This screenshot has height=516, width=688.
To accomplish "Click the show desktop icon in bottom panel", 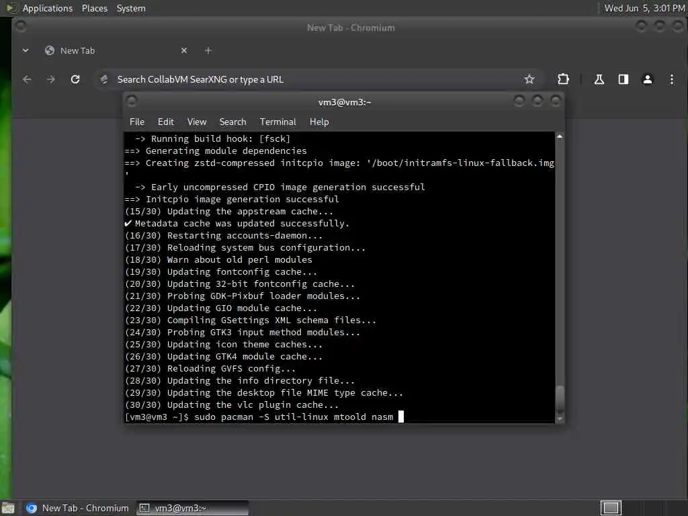I will click(x=8, y=508).
